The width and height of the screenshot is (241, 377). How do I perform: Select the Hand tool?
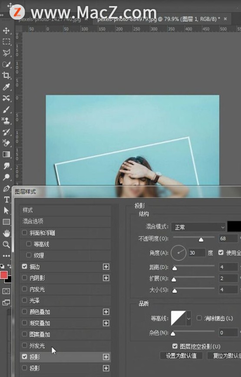click(x=6, y=233)
